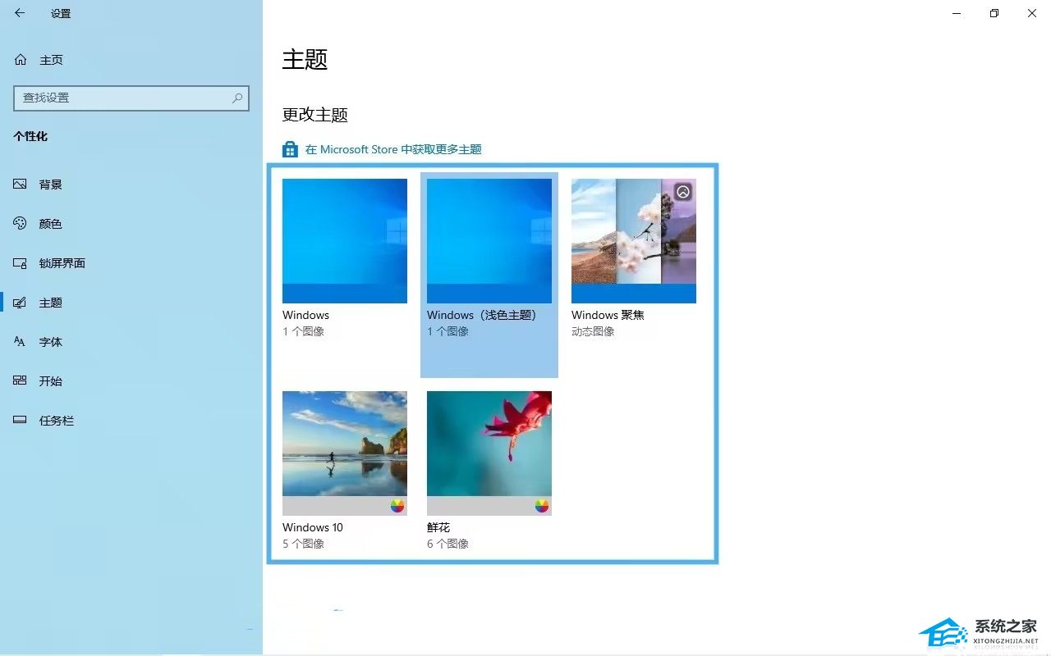Click the 背景 picture icon
The width and height of the screenshot is (1051, 656).
[x=21, y=184]
